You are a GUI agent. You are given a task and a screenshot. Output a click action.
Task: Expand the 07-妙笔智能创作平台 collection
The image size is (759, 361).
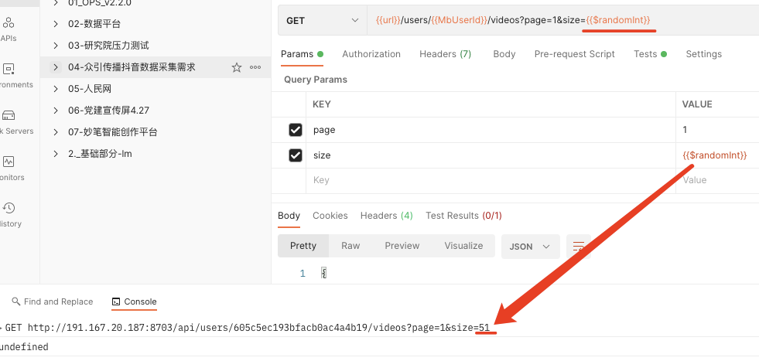[x=56, y=132]
